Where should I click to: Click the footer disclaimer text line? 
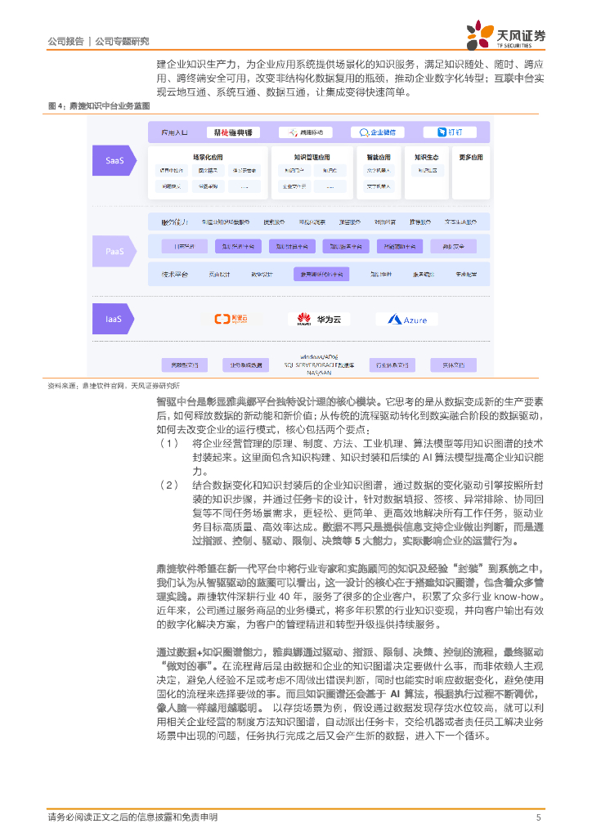tap(132, 817)
